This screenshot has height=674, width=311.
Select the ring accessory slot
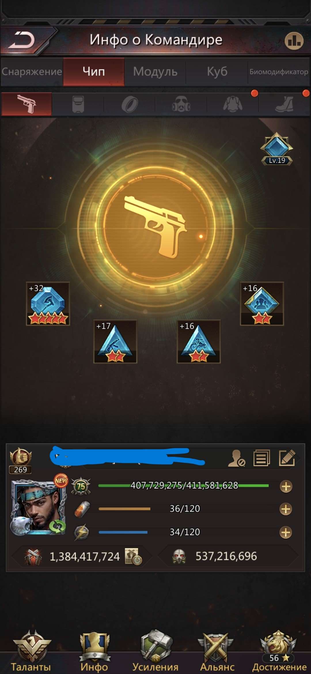tap(130, 104)
